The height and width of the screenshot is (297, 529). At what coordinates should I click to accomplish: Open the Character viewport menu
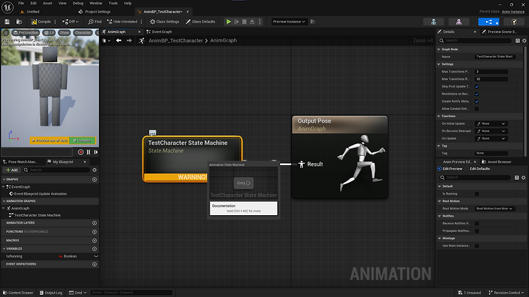coord(83,32)
